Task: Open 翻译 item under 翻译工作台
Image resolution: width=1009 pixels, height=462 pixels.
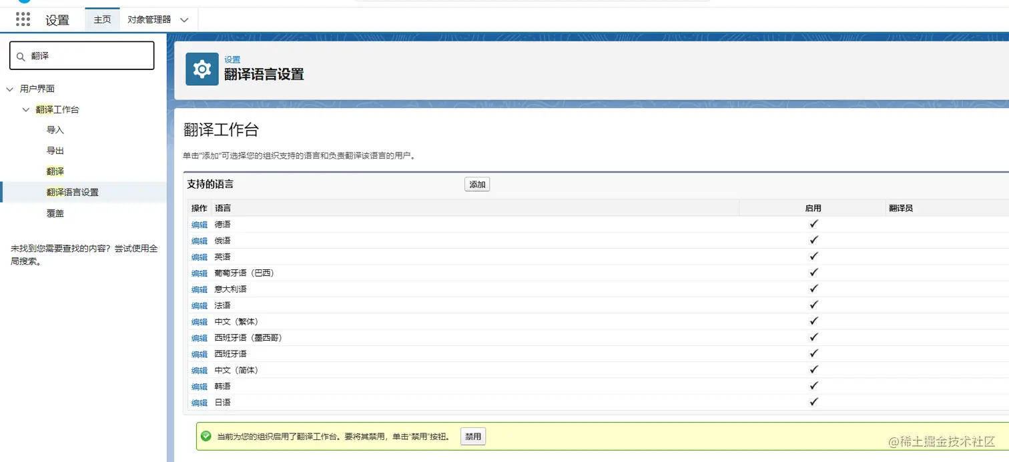Action: pos(55,171)
